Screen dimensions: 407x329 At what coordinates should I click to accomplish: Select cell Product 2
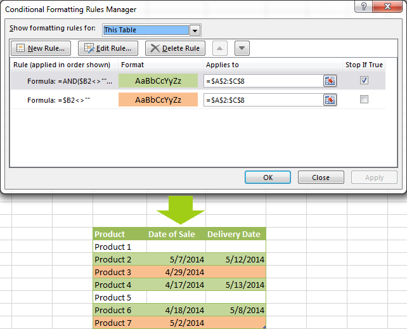point(120,259)
